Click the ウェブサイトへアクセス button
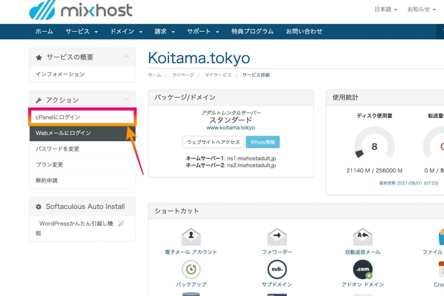 coord(213,142)
